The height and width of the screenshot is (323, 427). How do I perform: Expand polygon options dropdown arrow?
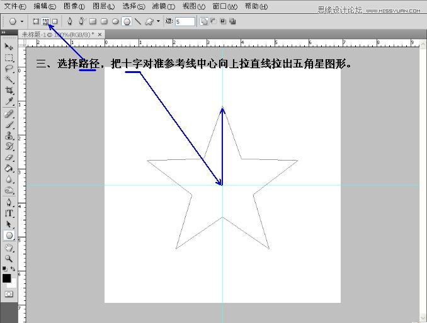158,21
